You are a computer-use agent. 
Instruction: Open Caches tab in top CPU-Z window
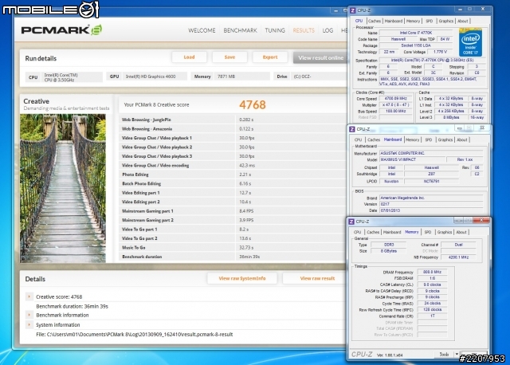[x=375, y=21]
